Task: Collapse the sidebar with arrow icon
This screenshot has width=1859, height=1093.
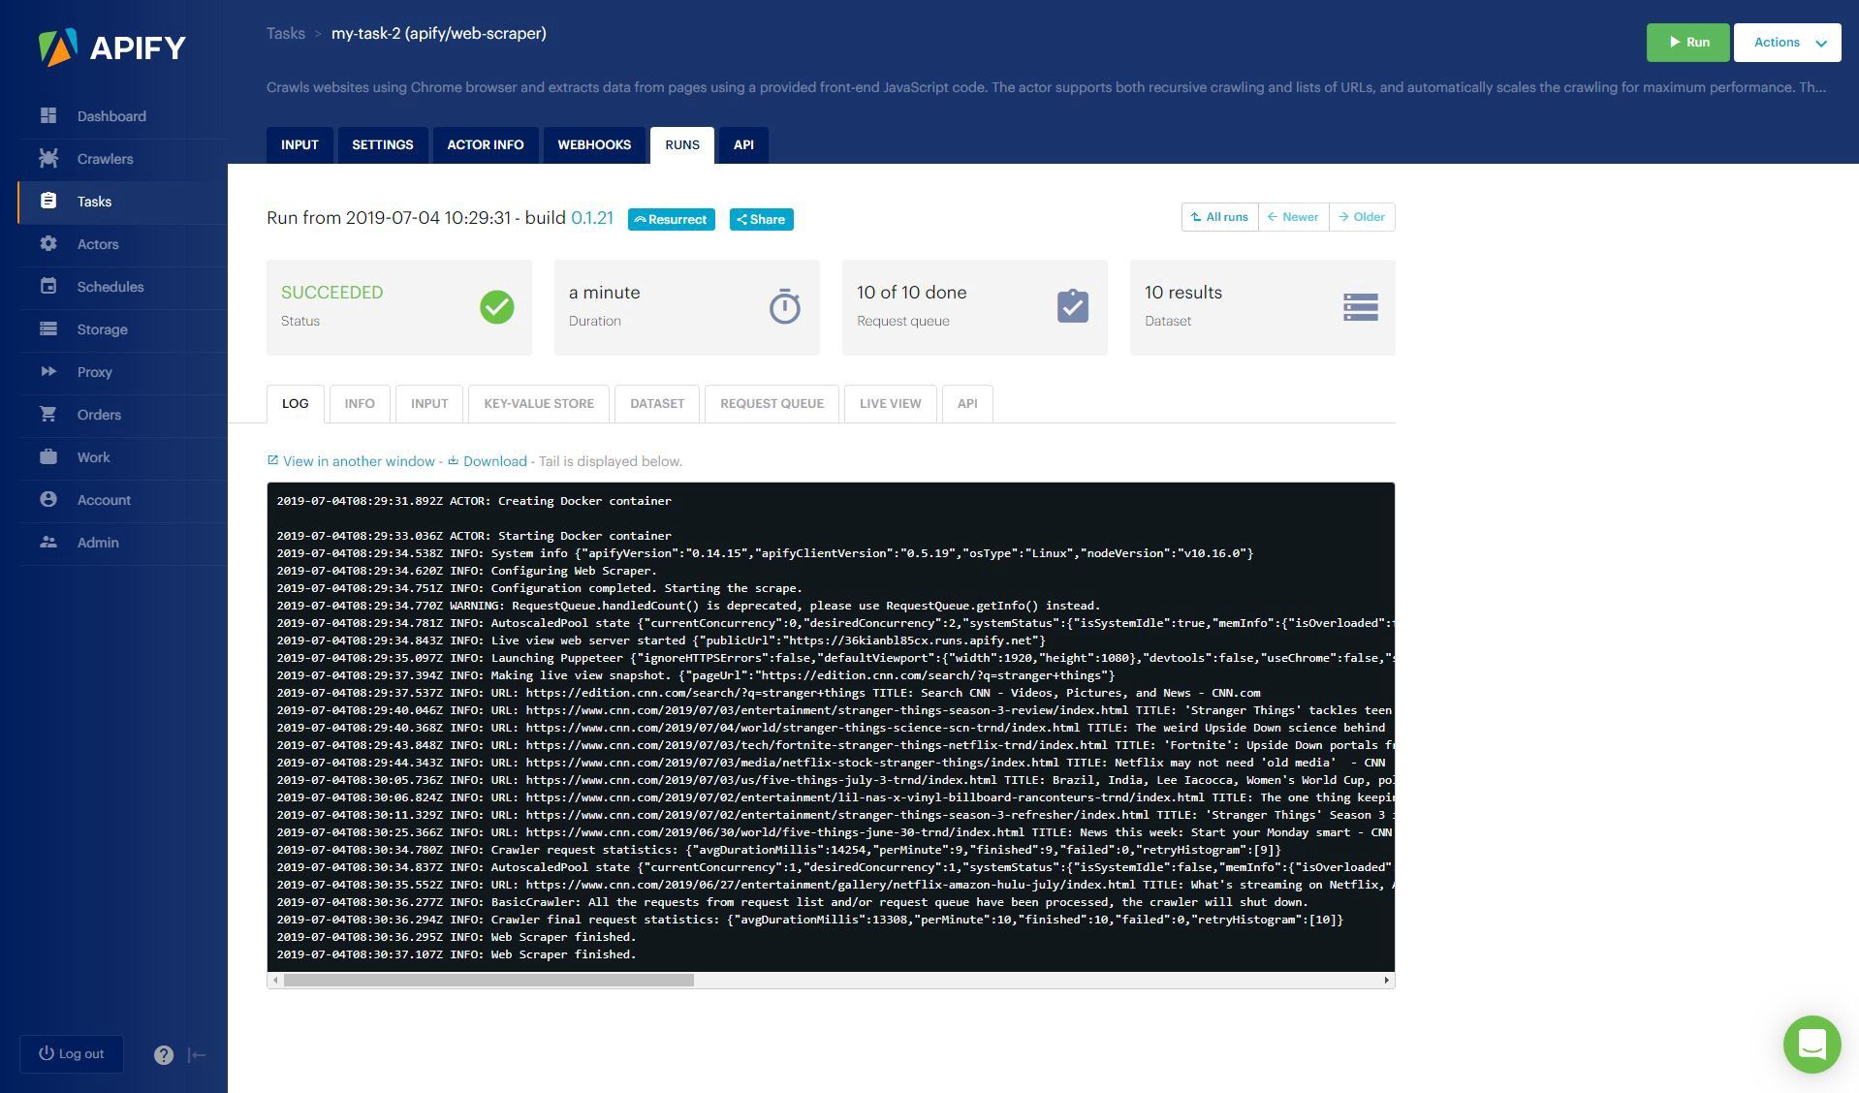Action: pyautogui.click(x=197, y=1055)
